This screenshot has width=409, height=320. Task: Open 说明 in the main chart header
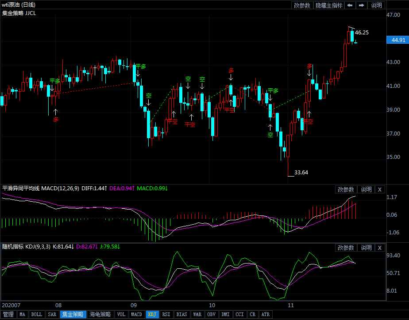pyautogui.click(x=376, y=5)
